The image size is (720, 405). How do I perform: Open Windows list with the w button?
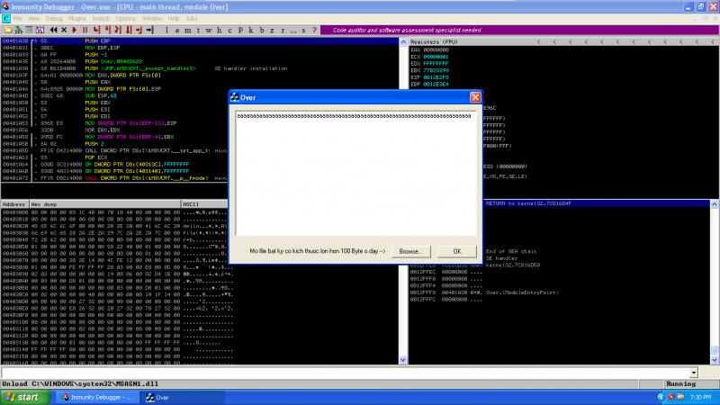[x=209, y=31]
